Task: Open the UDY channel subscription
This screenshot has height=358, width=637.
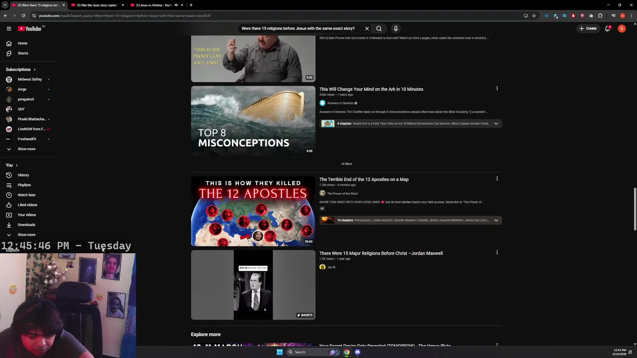Action: (x=21, y=109)
